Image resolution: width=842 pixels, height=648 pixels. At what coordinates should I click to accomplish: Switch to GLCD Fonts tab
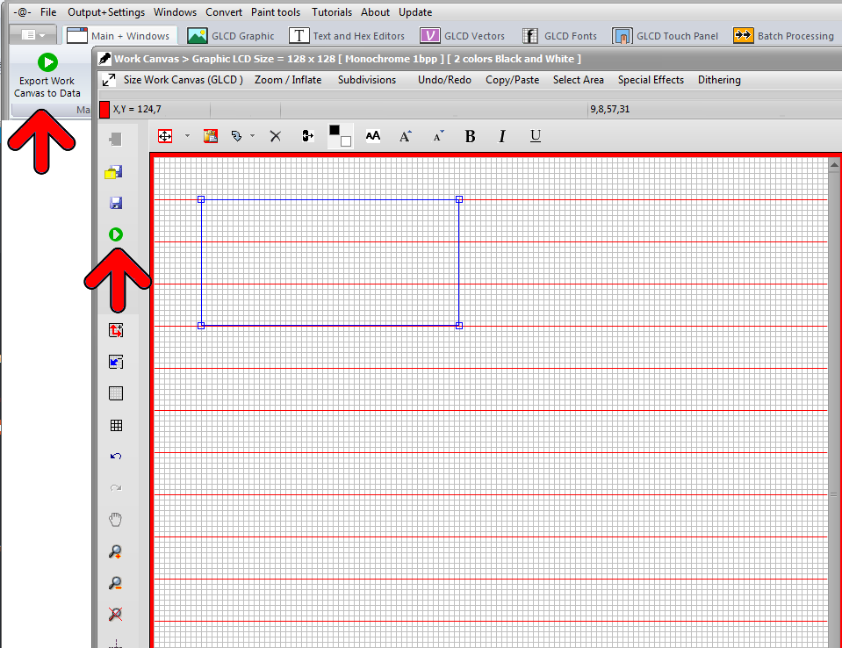click(x=559, y=36)
